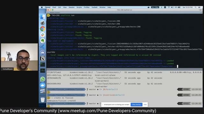
Task: Click the Docker whale menu bar icon
Action: click(x=149, y=7)
